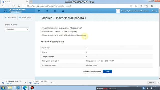Open Microsoft Edge from the taskbar
Screen dimensions: 160x90
pyautogui.click(x=25, y=88)
